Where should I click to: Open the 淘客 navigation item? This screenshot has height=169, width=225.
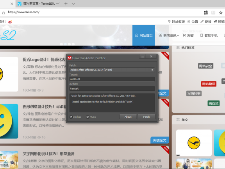[188, 35]
